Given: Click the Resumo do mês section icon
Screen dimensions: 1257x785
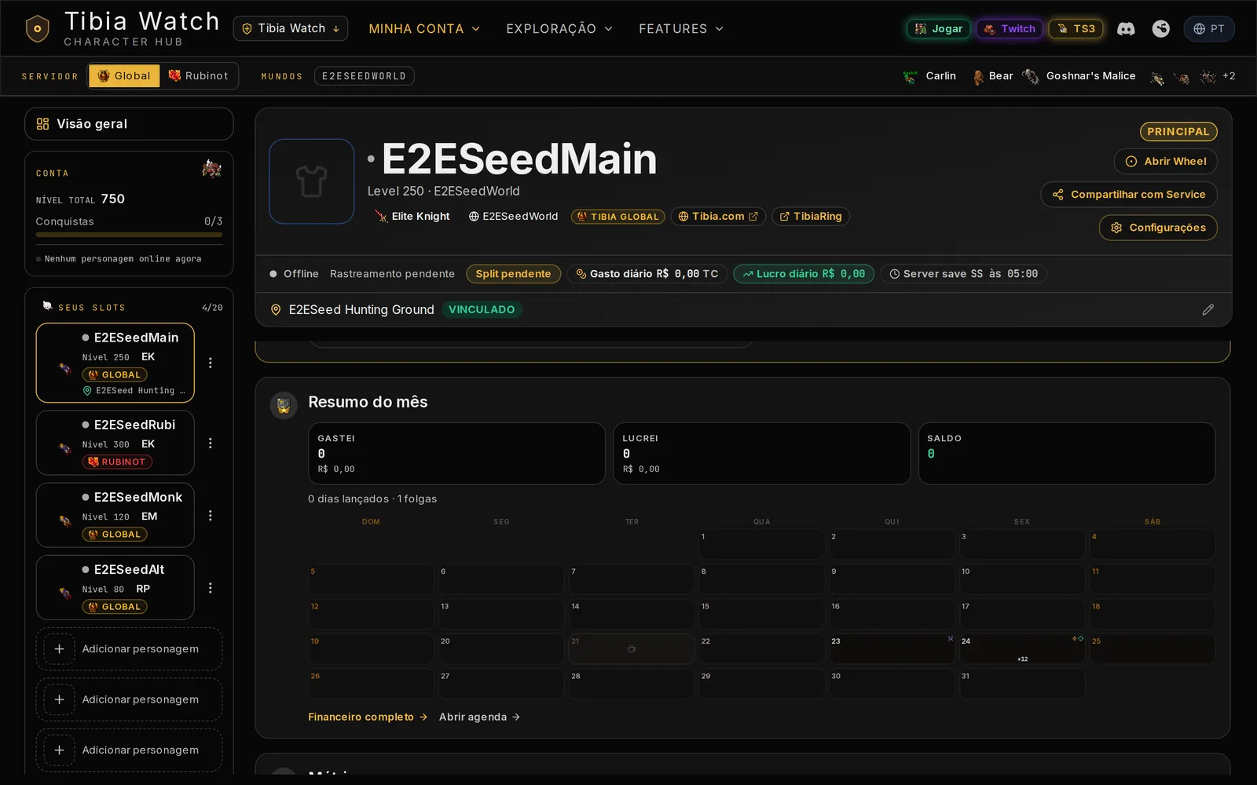Looking at the screenshot, I should click(x=284, y=405).
